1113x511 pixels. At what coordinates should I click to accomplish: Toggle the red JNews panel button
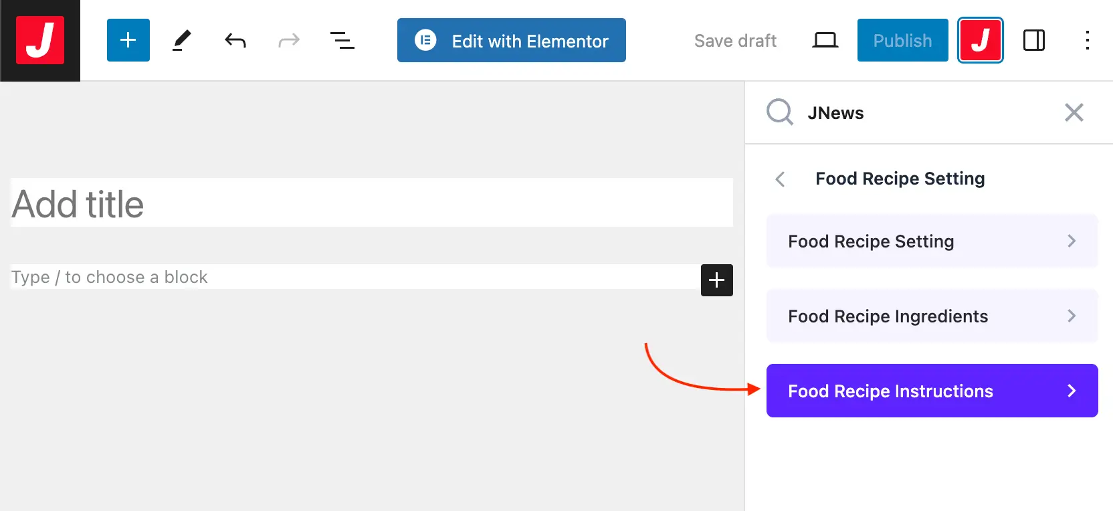click(x=980, y=41)
